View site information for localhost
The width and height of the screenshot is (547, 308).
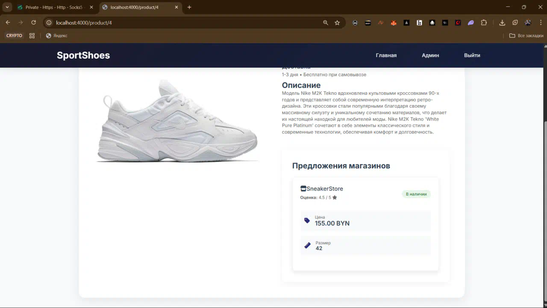coord(49,23)
